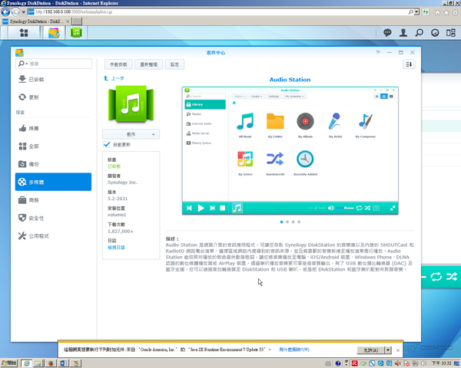Open 更新 (Updates) in sidebar

pos(33,97)
